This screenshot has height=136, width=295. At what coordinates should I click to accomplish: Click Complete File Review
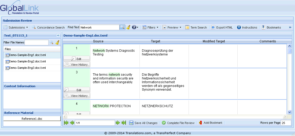pos(178,123)
